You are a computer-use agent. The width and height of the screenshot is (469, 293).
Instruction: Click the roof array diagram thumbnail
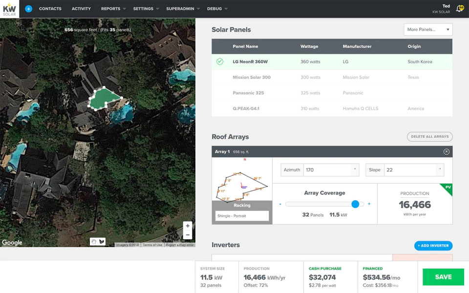point(242,180)
